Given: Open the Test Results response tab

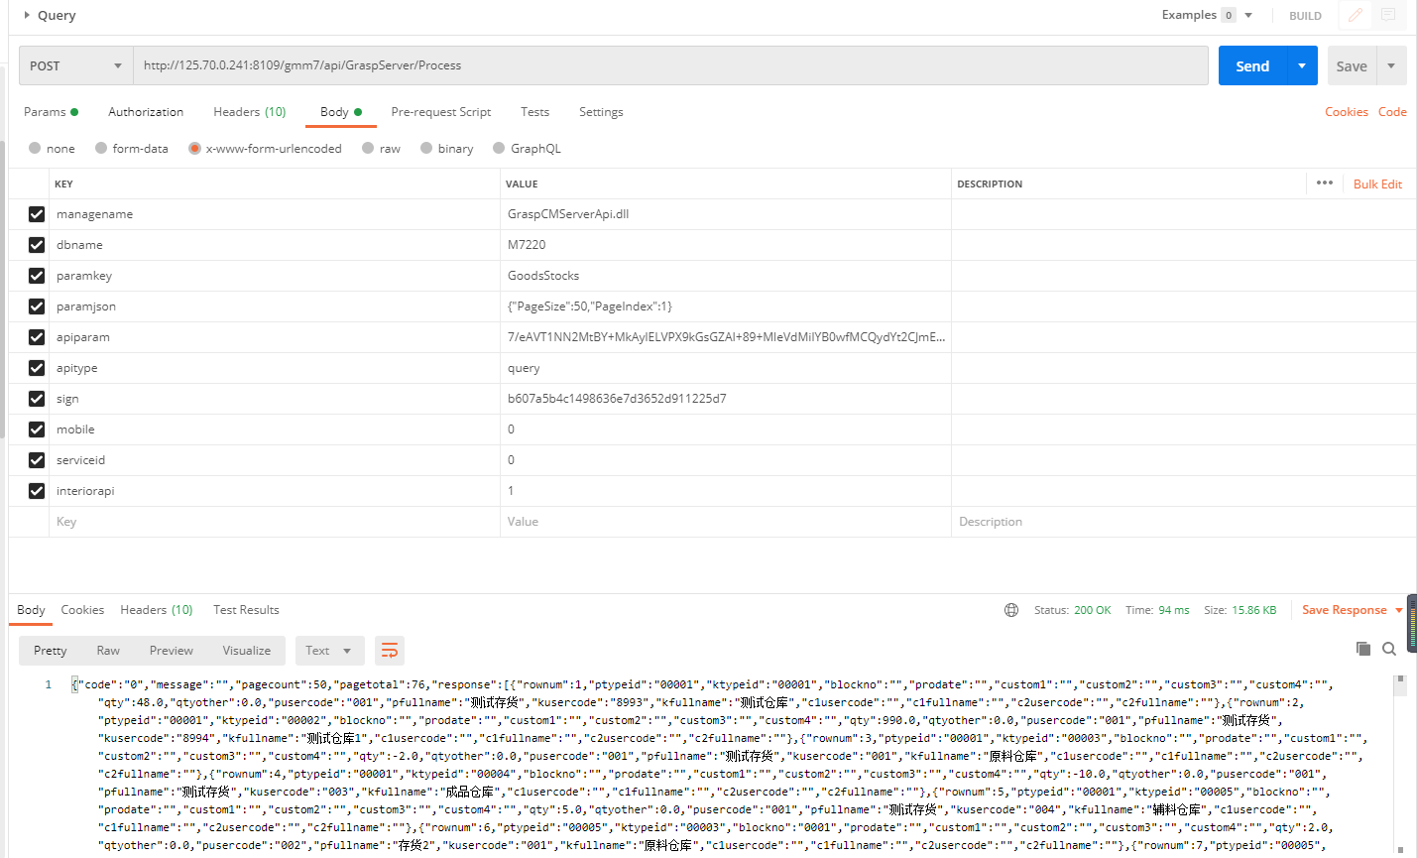Looking at the screenshot, I should point(246,610).
